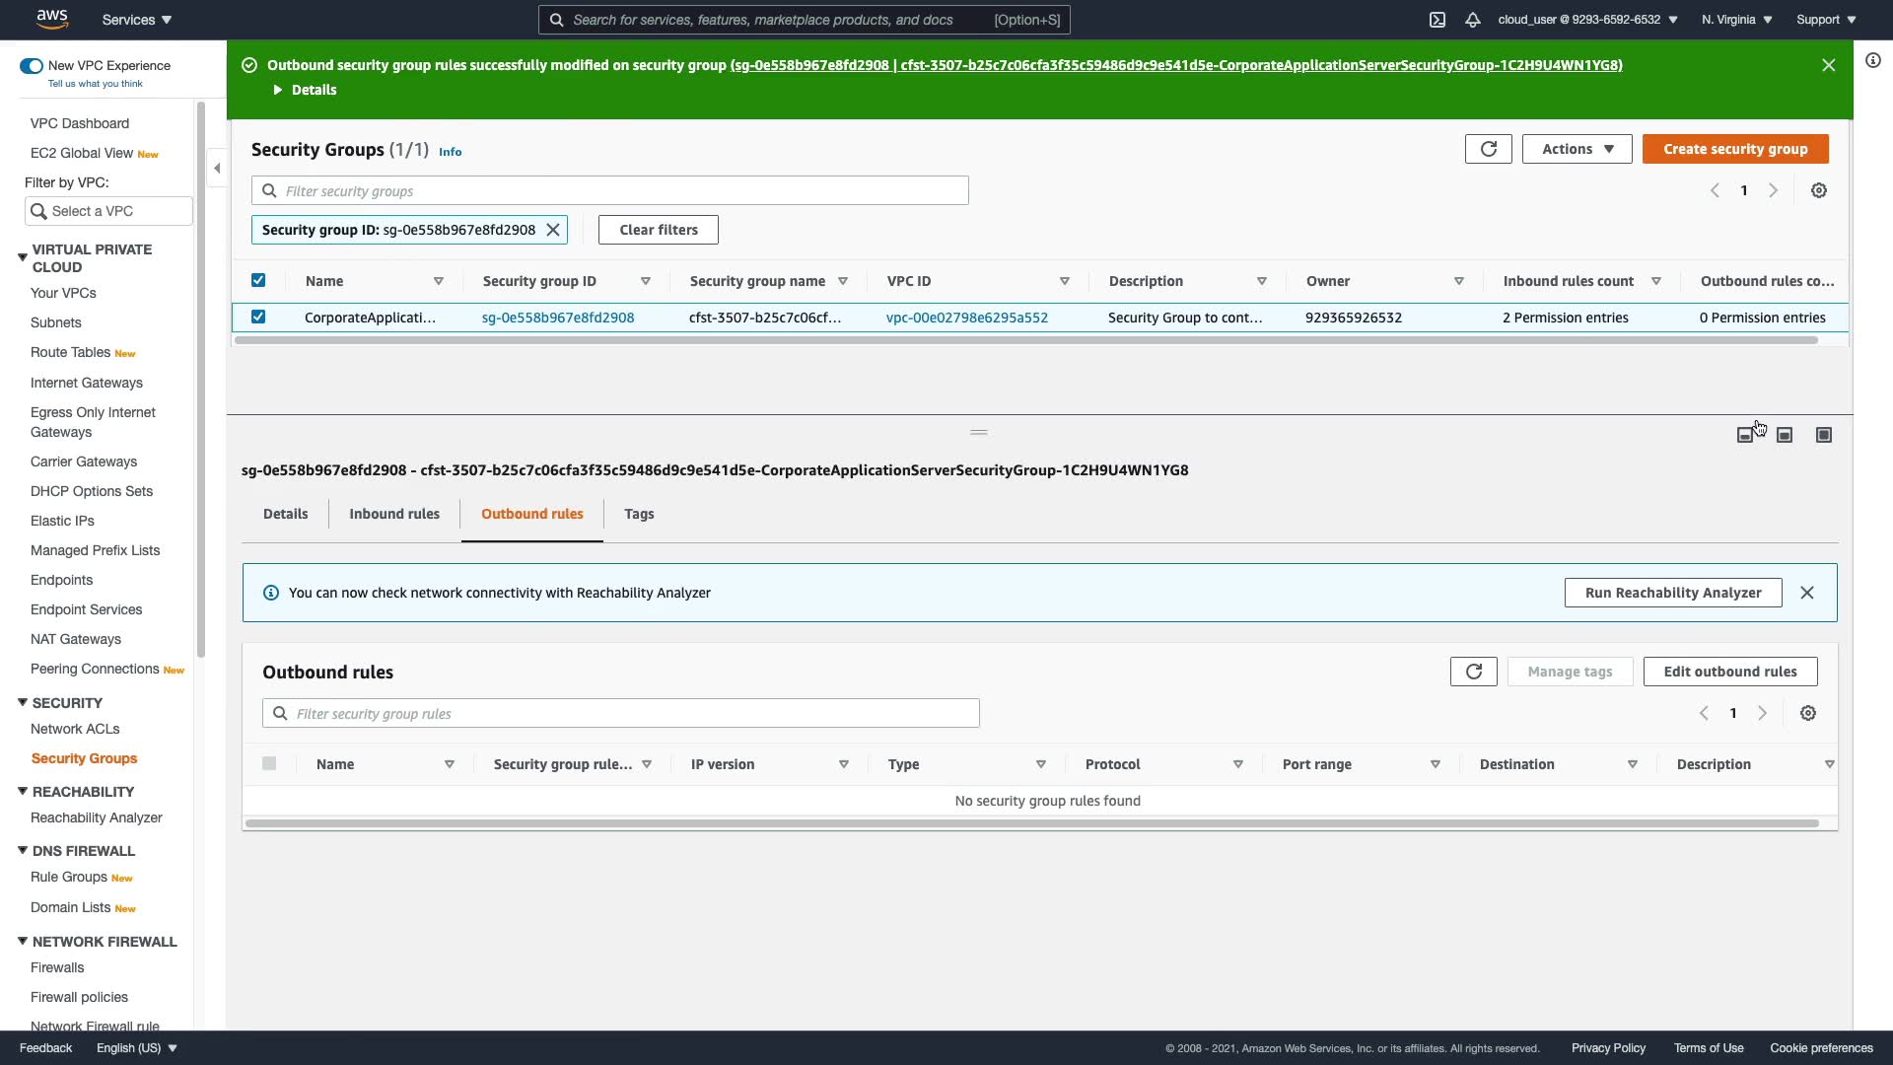Screen dimensions: 1893x1065
Task: Toggle the select-all checkbox in Security Groups header
Action: (258, 280)
